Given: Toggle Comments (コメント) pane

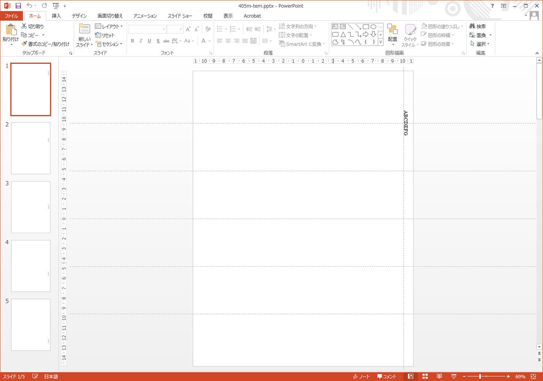Looking at the screenshot, I should (x=387, y=377).
